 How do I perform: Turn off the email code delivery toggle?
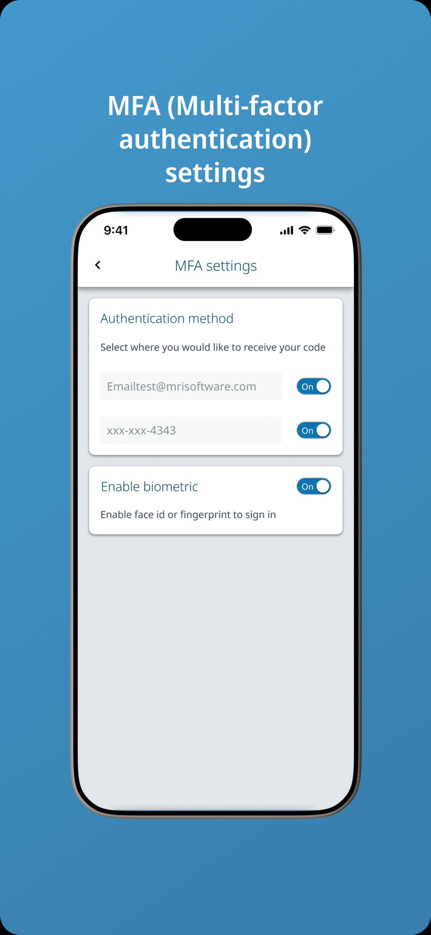pyautogui.click(x=314, y=386)
